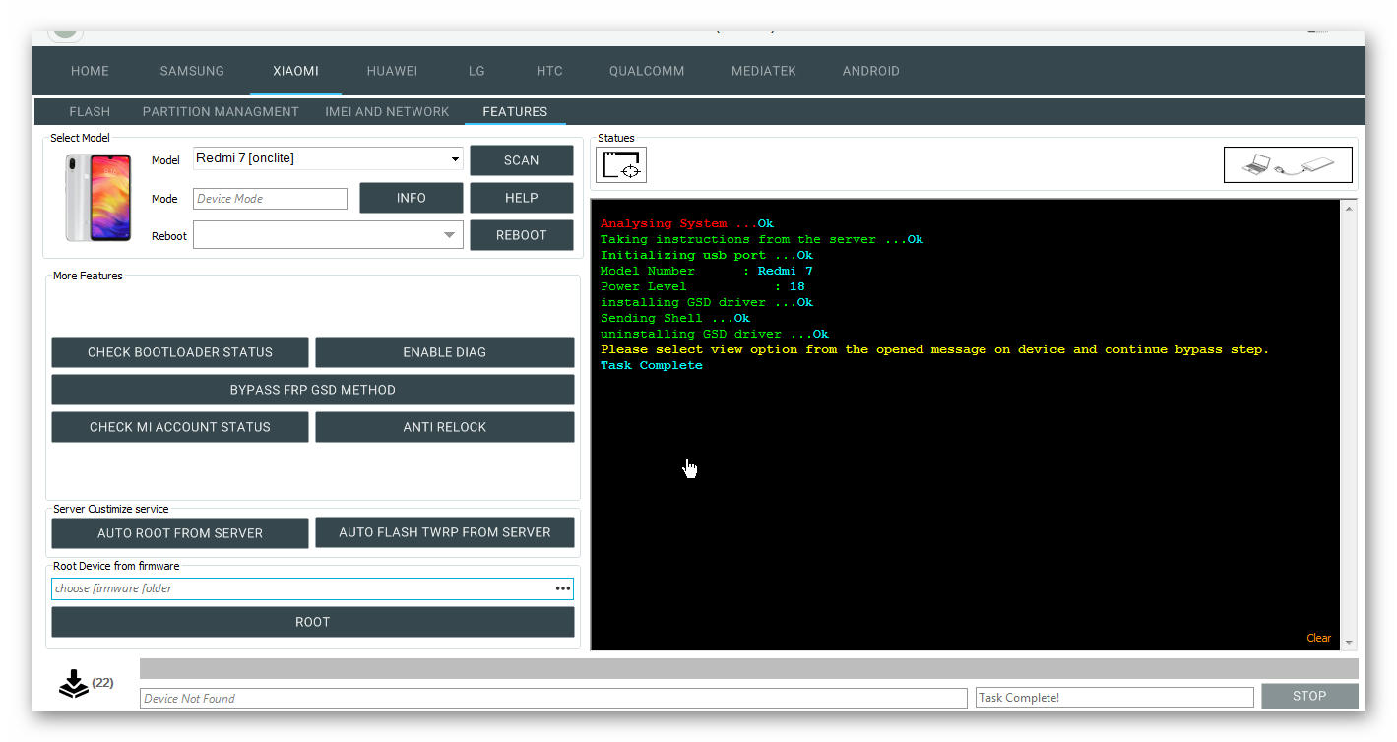This screenshot has width=1397, height=742.
Task: Click 'installing GSD driver ...Ok' log line
Action: [x=707, y=303]
